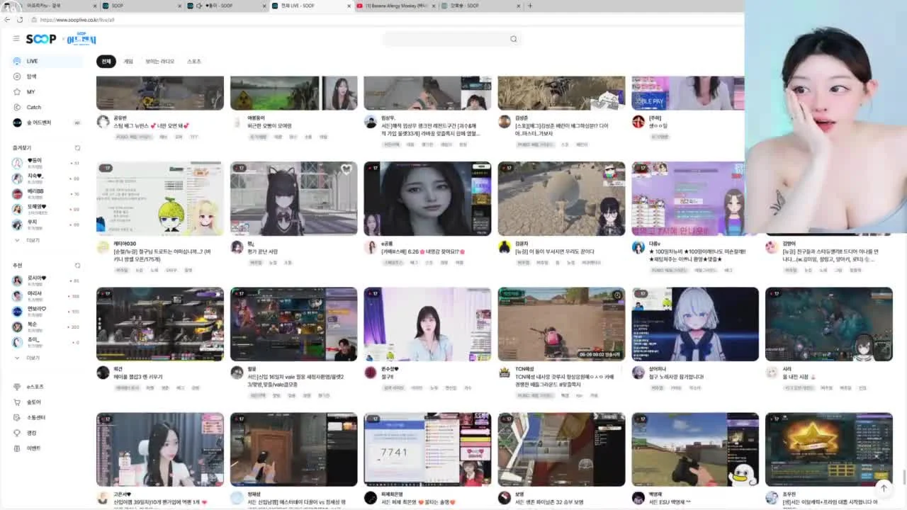Open TCN해설 streamer avatar
The height and width of the screenshot is (510, 907).
pyautogui.click(x=505, y=373)
